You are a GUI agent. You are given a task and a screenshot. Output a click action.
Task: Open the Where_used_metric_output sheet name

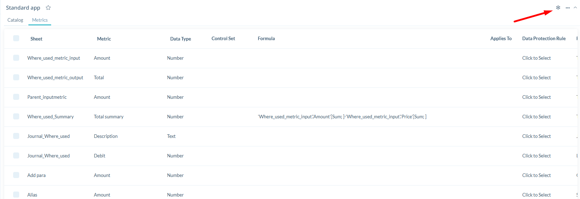tap(55, 78)
